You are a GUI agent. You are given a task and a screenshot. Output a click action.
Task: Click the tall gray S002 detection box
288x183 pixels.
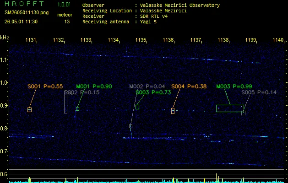click(x=65, y=102)
